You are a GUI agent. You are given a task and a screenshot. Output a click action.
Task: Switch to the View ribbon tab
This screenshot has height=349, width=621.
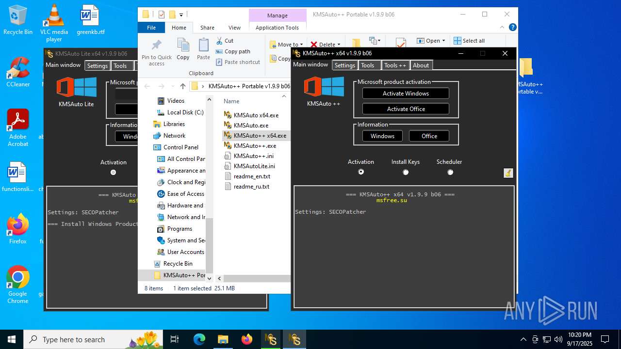234,28
